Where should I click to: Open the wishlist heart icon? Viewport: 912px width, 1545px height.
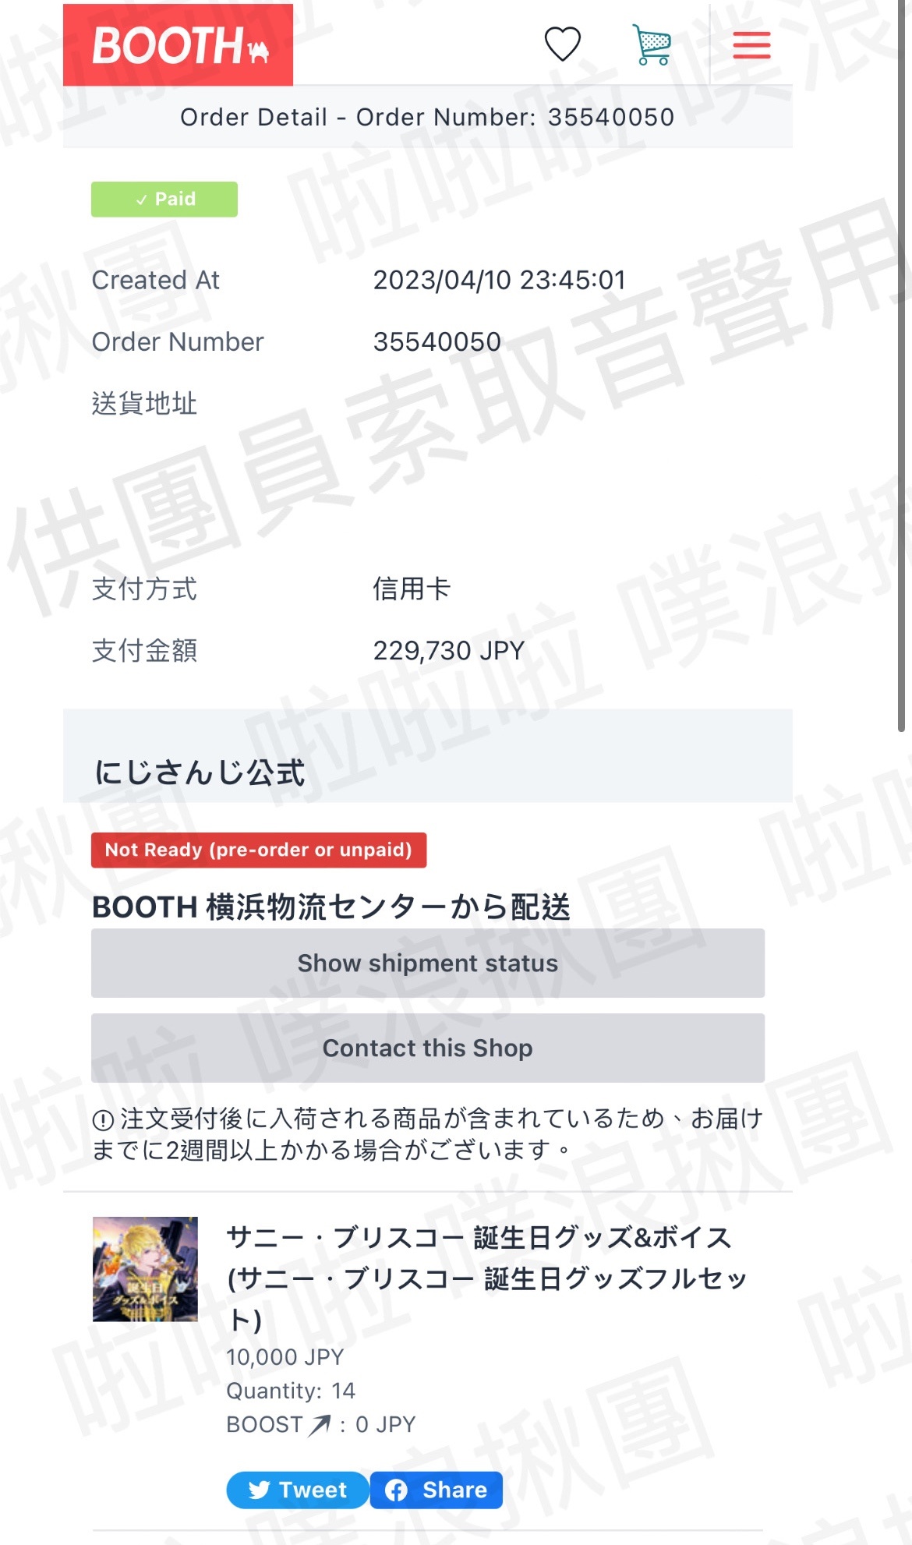click(562, 44)
